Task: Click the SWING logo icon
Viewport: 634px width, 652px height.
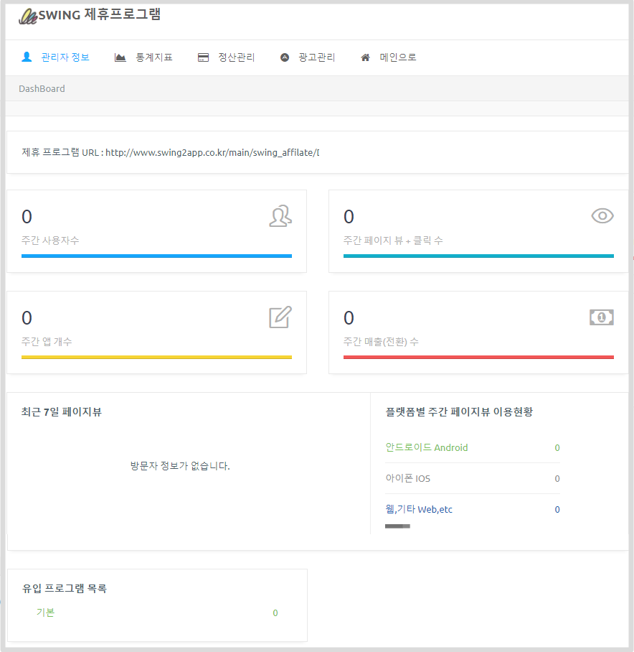Action: [28, 16]
